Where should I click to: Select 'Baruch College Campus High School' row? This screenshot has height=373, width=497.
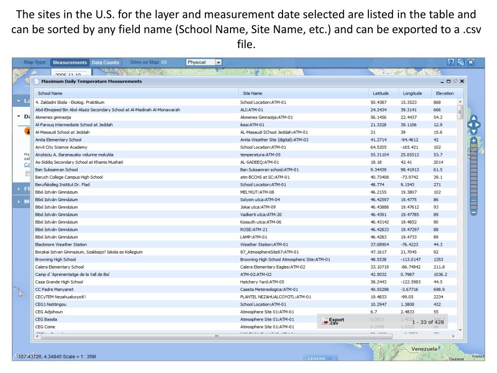click(245, 177)
